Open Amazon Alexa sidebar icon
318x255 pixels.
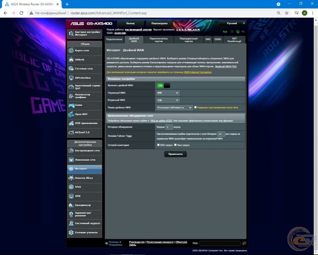(71, 178)
